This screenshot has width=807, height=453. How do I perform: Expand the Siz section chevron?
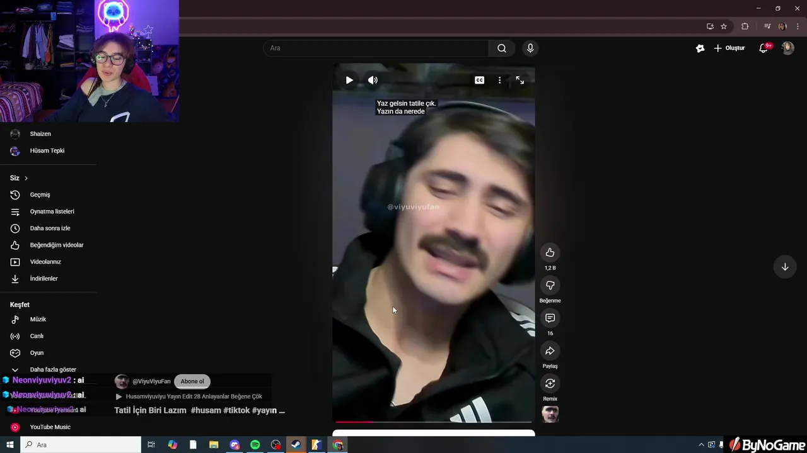[x=26, y=178]
